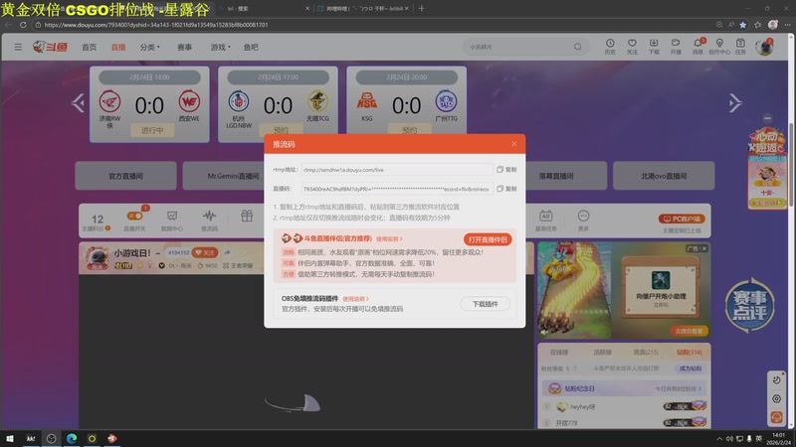The height and width of the screenshot is (447, 796).
Task: Click the 直播码 input field
Action: click(x=396, y=189)
